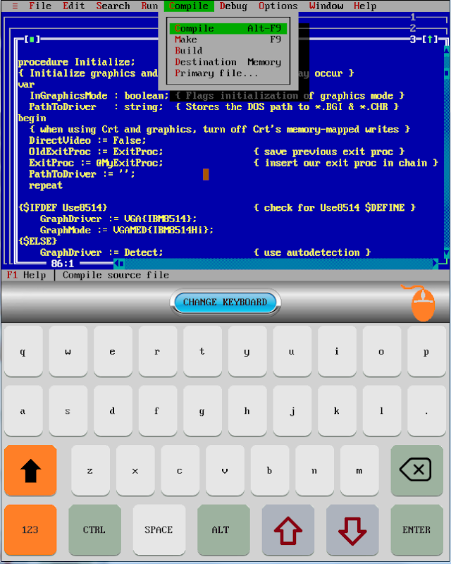Click the vertical scrollbar thumb
The height and width of the screenshot is (564, 451).
coord(446,73)
